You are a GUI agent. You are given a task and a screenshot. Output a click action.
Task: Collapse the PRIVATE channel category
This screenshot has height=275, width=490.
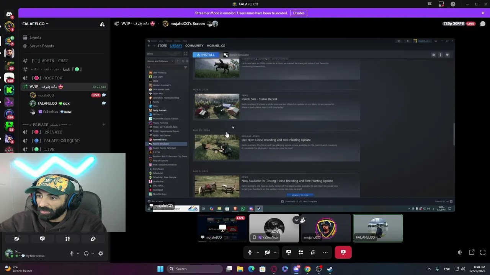click(x=47, y=125)
